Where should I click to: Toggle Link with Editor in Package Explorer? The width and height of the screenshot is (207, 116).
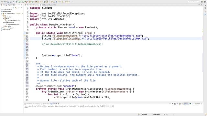[x=16, y=8]
